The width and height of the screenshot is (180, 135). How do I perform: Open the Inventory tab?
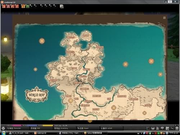61,128
